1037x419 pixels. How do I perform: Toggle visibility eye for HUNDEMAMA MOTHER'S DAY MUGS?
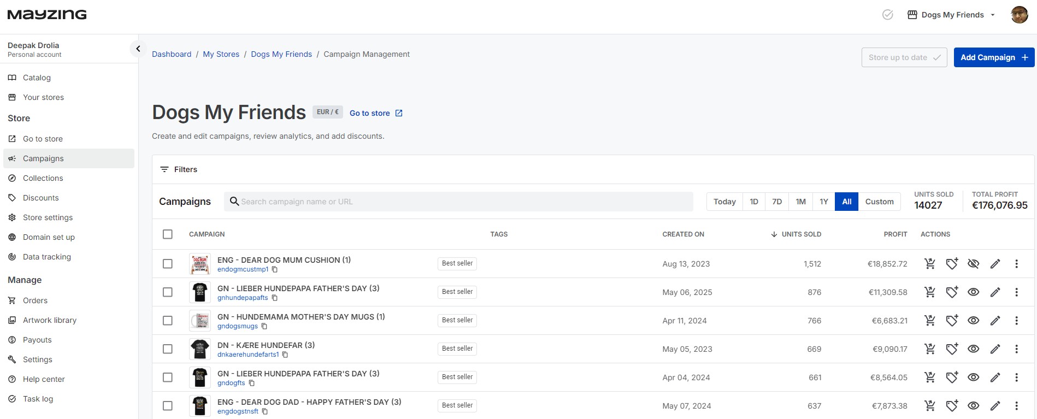coord(973,321)
